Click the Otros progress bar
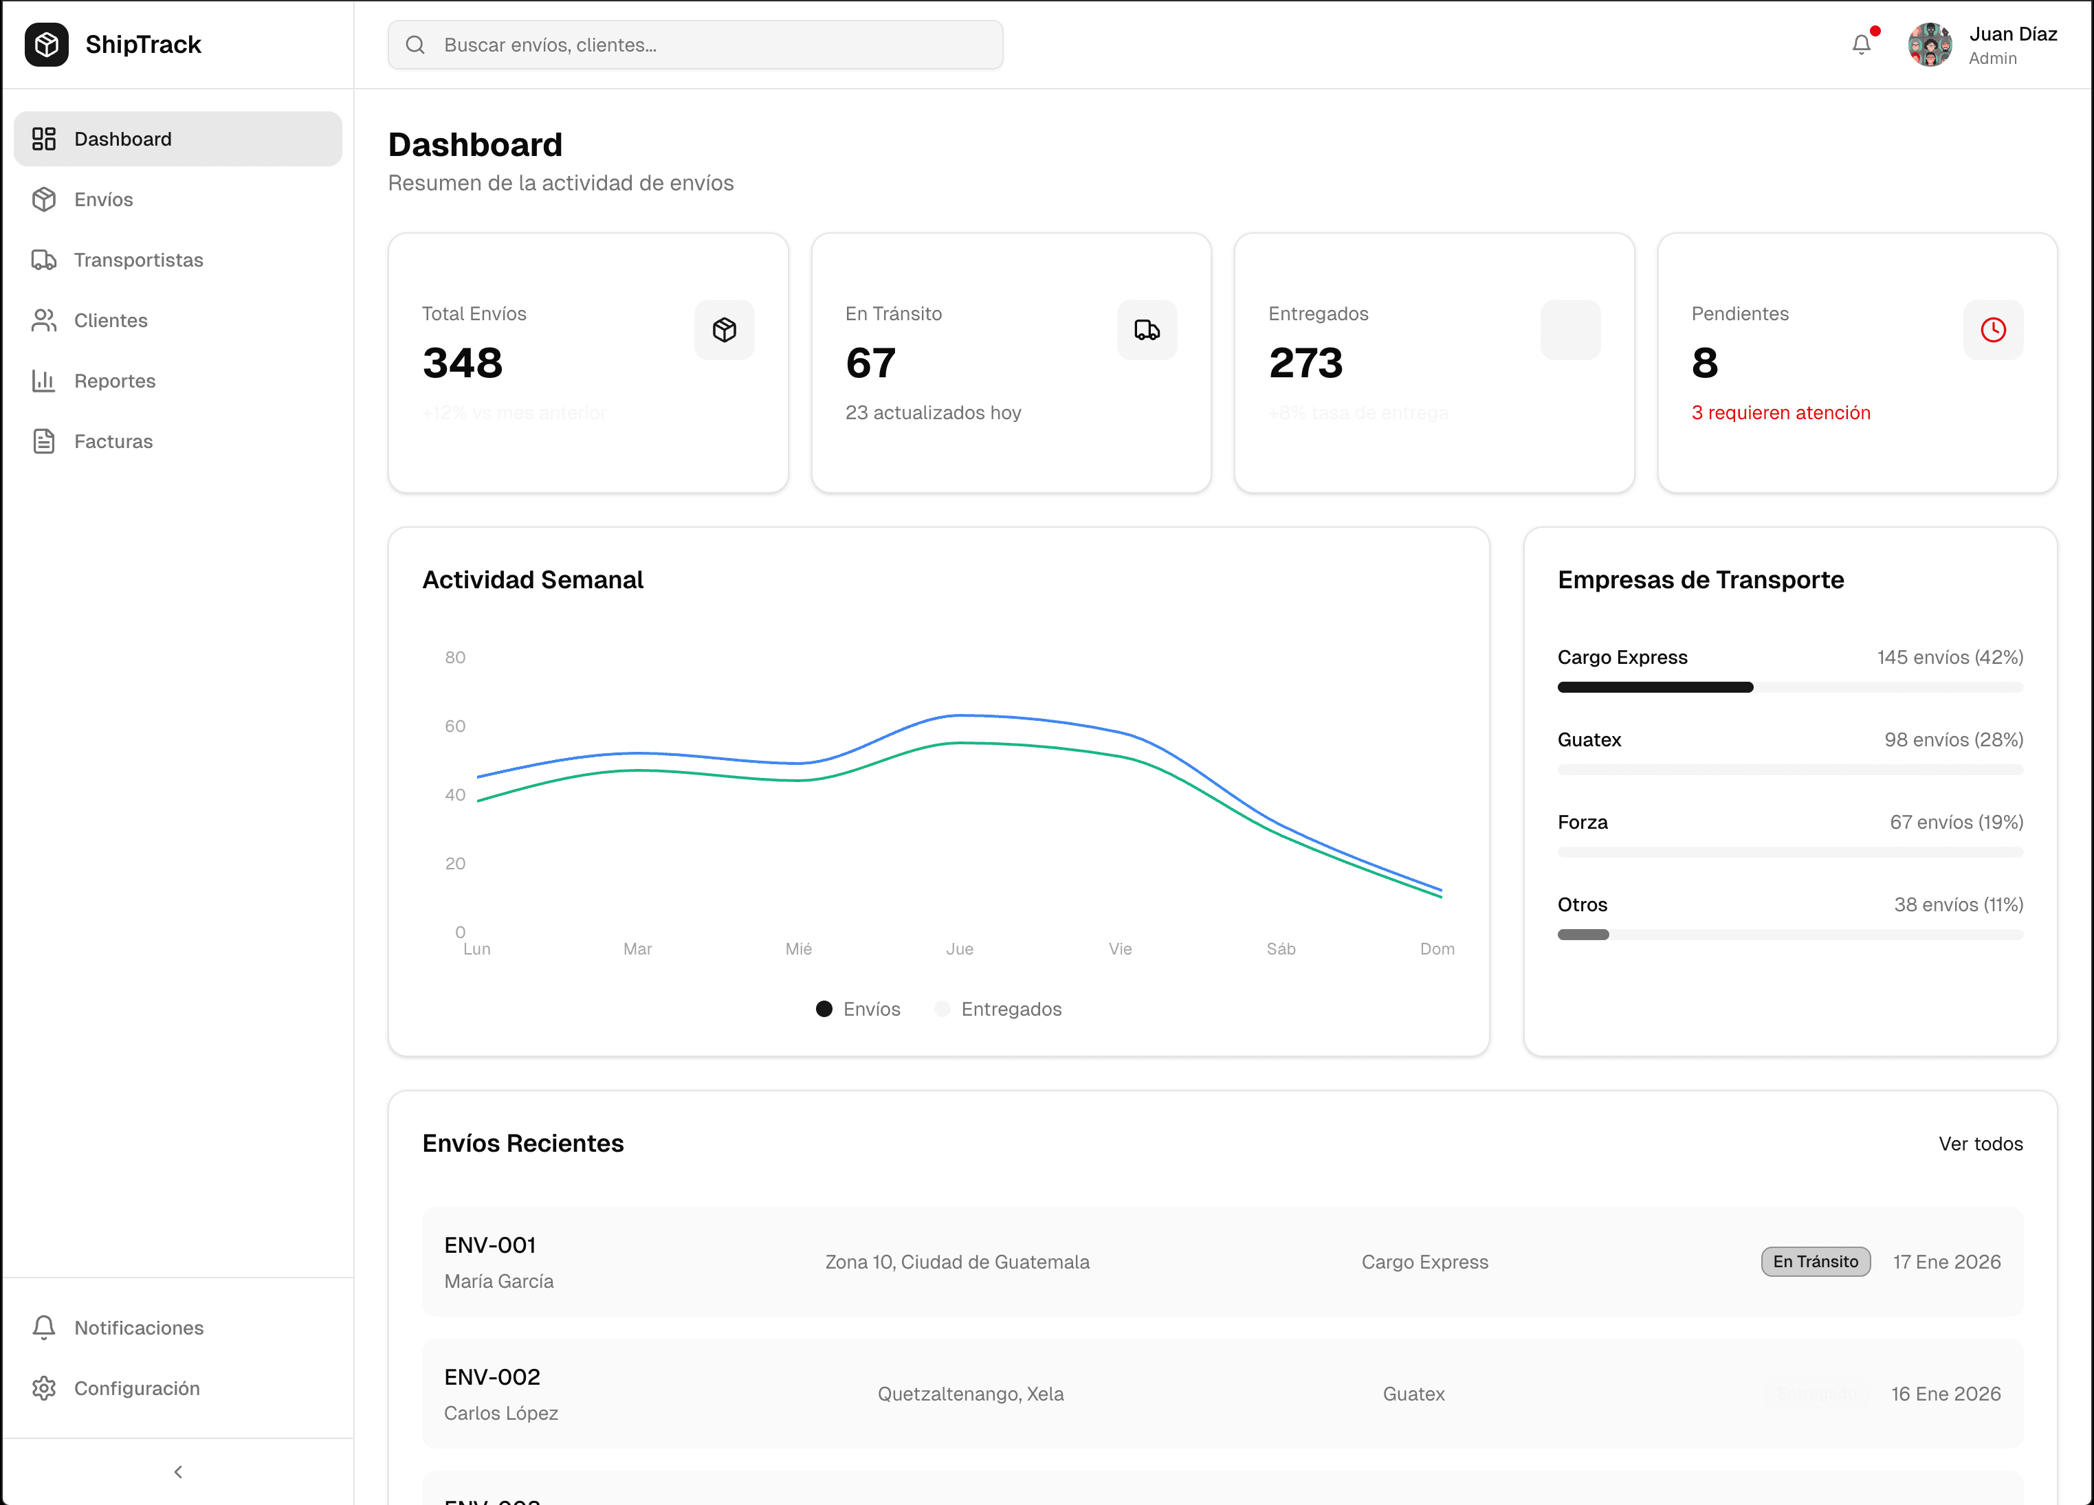Viewport: 2094px width, 1505px height. click(x=1789, y=935)
